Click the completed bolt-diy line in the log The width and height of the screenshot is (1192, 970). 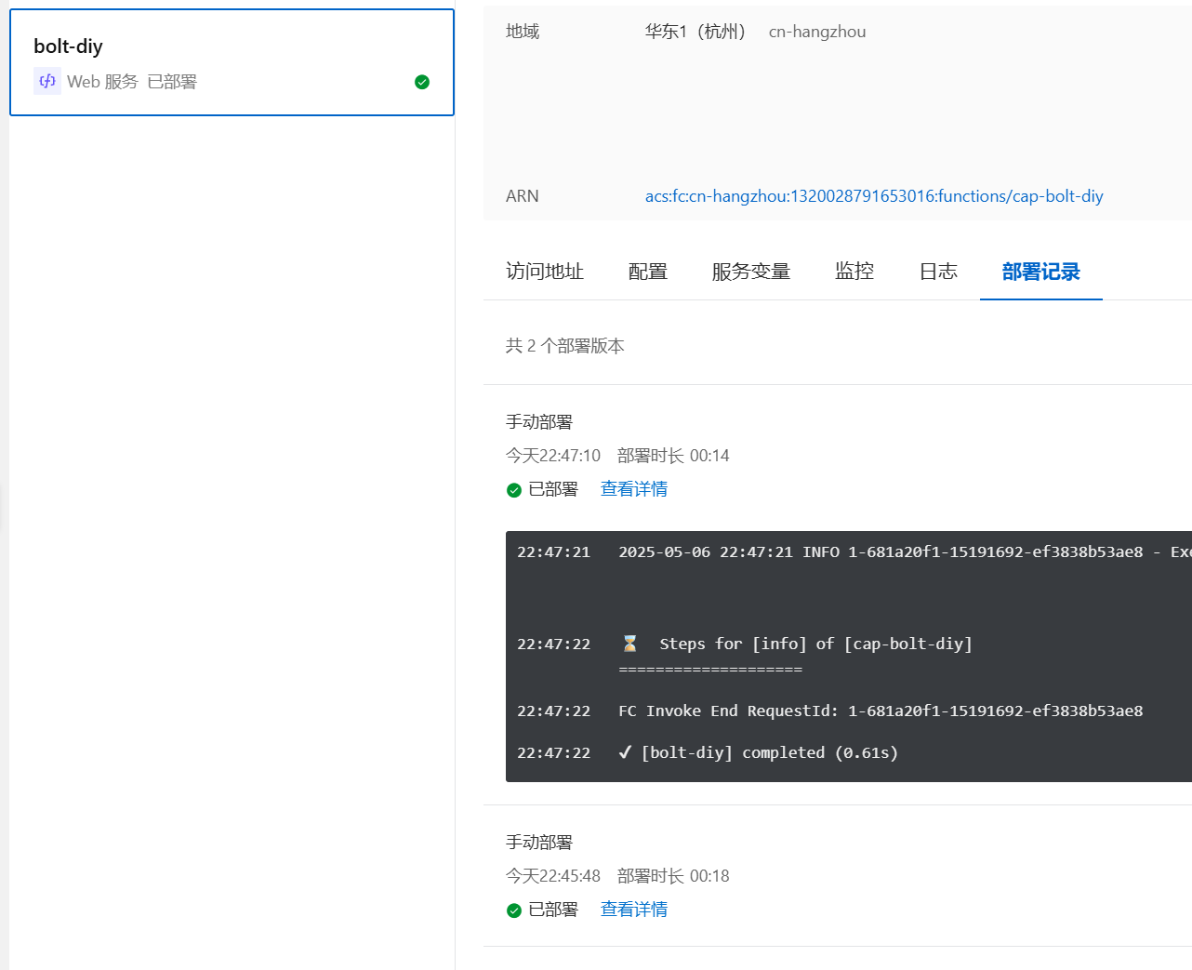762,752
